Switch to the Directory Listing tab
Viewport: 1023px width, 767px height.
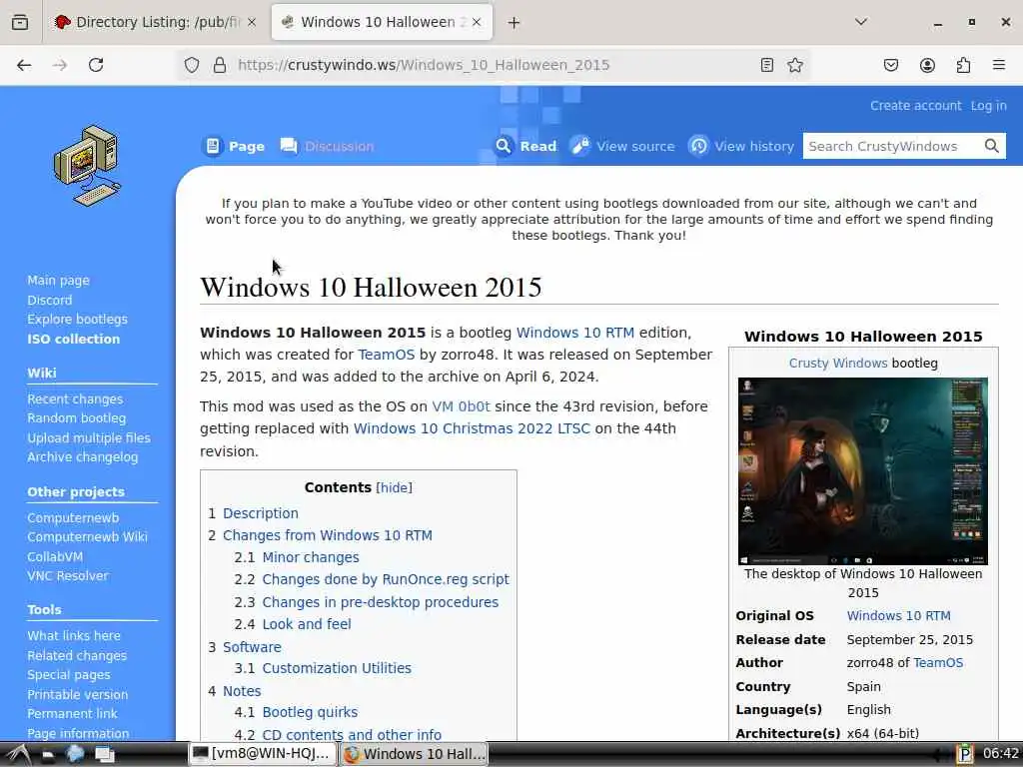click(x=155, y=22)
